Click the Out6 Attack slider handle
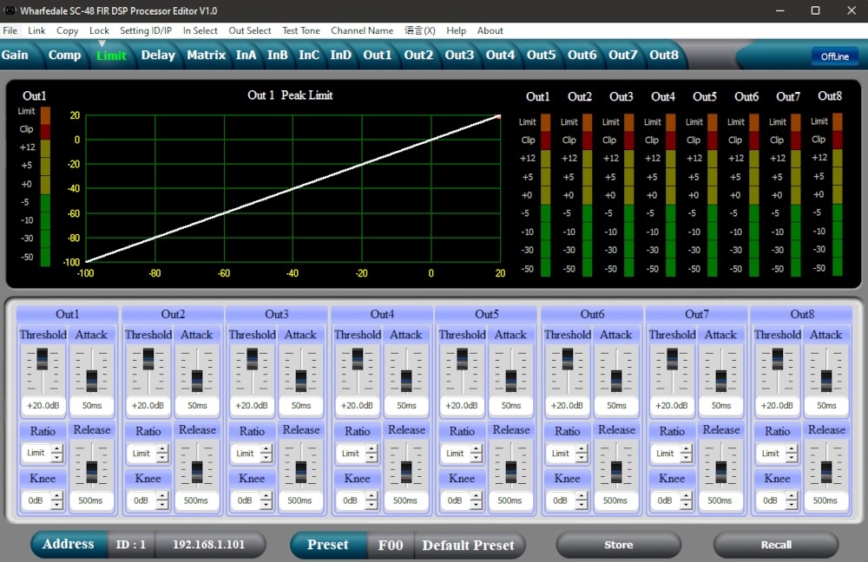 click(x=616, y=381)
